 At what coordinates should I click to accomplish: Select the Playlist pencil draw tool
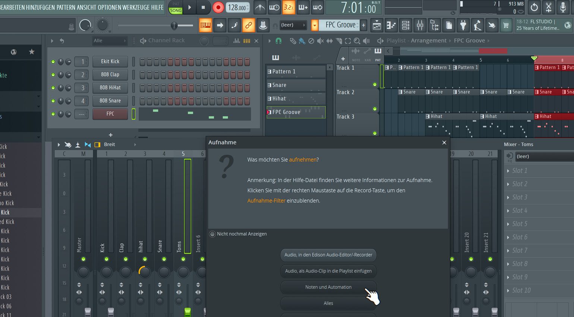tap(293, 41)
